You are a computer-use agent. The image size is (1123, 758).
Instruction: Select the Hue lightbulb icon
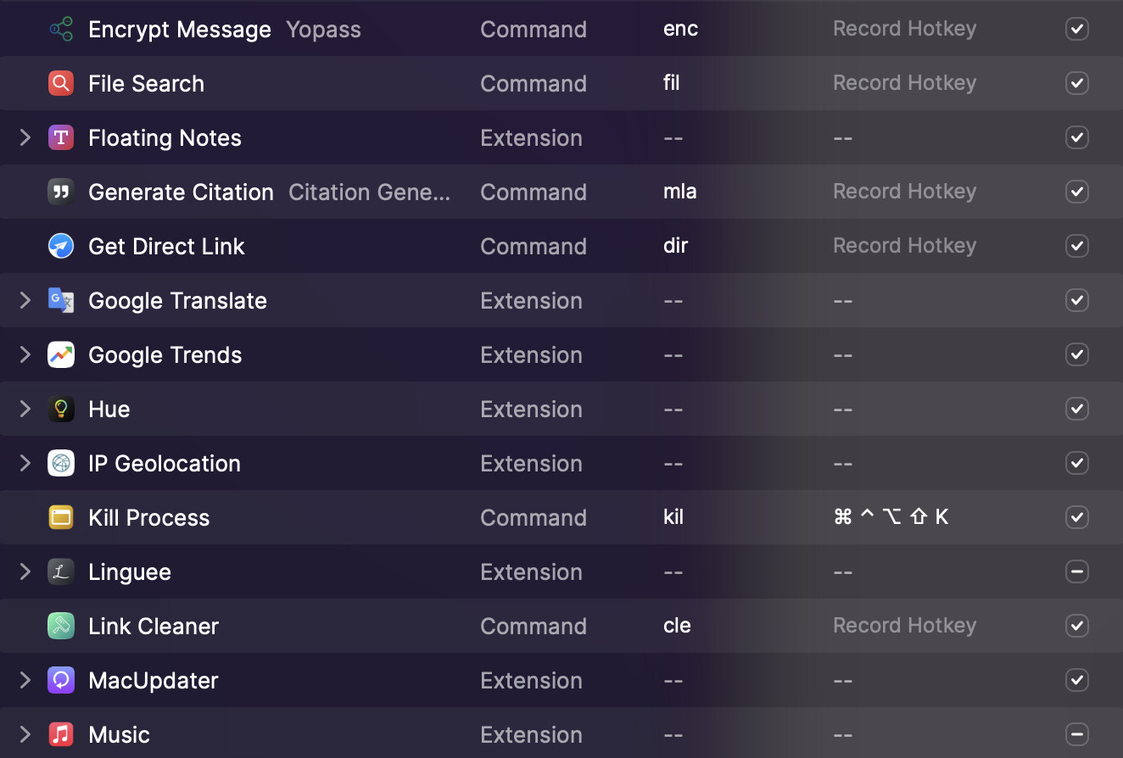[x=61, y=410]
